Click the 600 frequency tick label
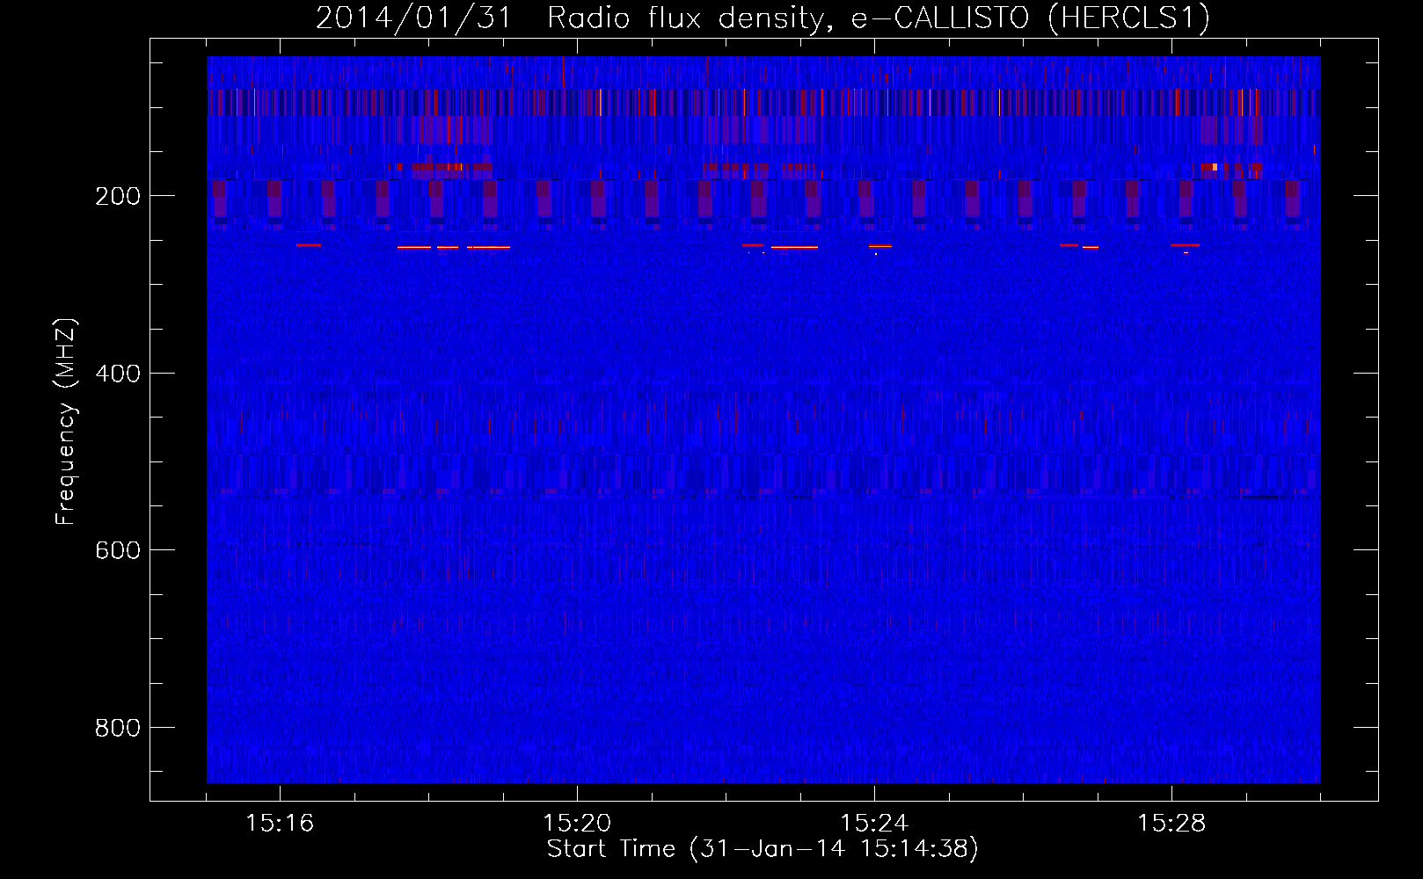The height and width of the screenshot is (879, 1423). [117, 550]
